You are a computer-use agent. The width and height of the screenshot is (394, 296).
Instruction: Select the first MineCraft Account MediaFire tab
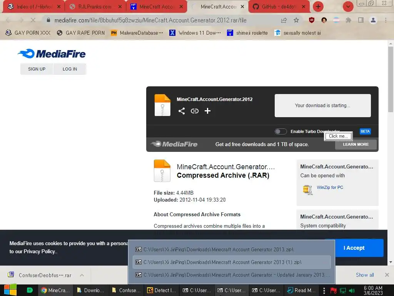pos(156,7)
